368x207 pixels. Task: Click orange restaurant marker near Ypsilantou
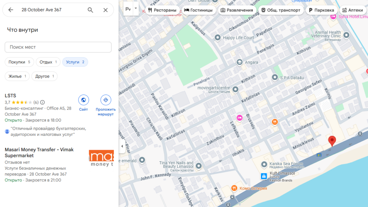[x=275, y=122]
